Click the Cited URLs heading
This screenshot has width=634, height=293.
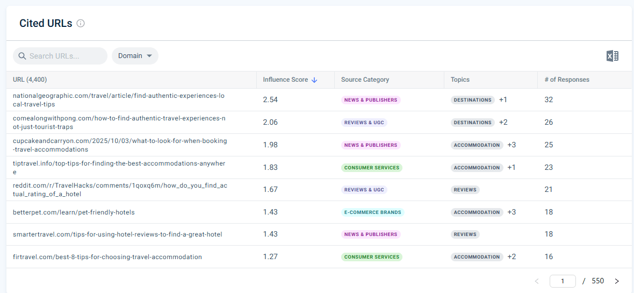[46, 24]
